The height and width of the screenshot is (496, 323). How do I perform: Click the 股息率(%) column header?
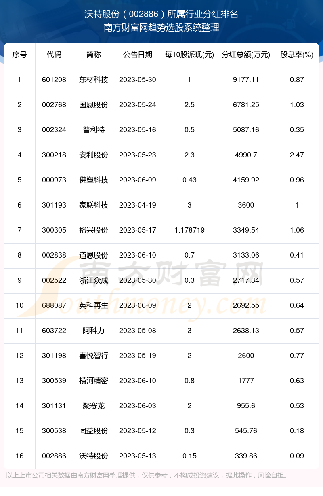click(x=297, y=55)
